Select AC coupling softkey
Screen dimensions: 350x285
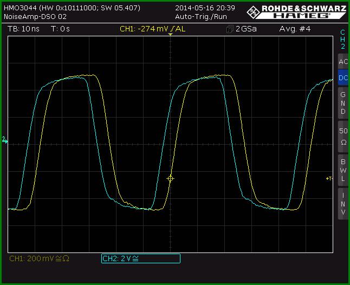click(x=343, y=61)
